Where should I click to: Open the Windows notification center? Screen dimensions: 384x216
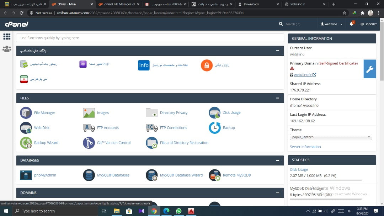pyautogui.click(x=376, y=211)
